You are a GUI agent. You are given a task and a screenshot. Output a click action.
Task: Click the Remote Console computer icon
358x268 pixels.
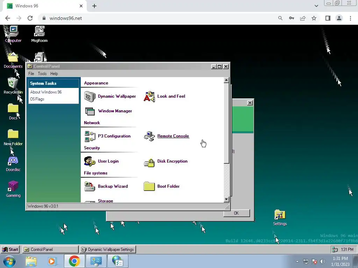[x=149, y=136]
